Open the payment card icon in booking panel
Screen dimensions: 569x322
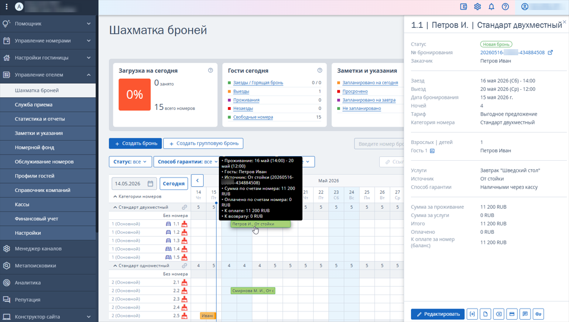(512, 314)
